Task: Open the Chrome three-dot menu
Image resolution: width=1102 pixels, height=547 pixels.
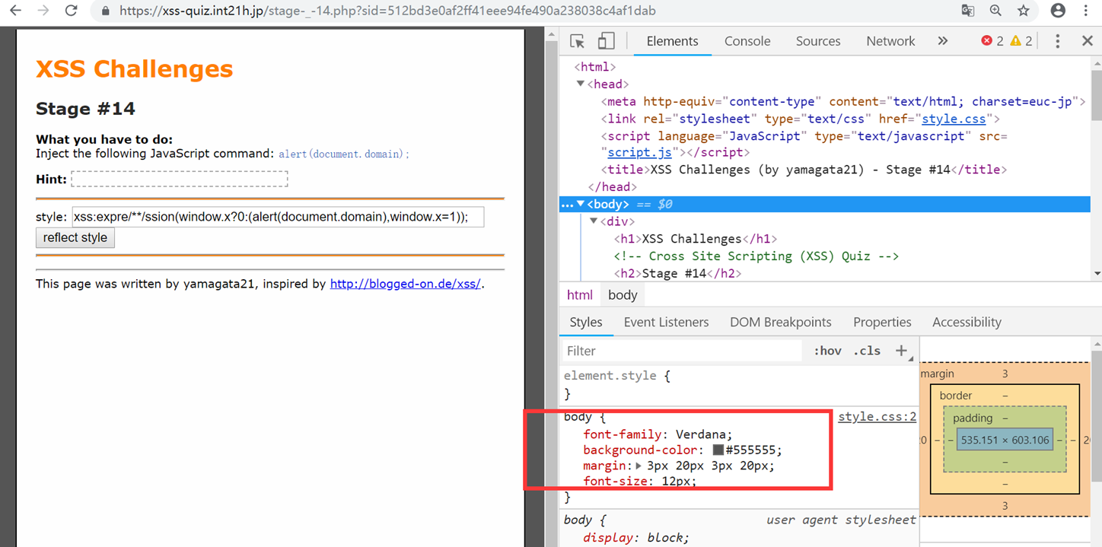Action: point(1086,11)
